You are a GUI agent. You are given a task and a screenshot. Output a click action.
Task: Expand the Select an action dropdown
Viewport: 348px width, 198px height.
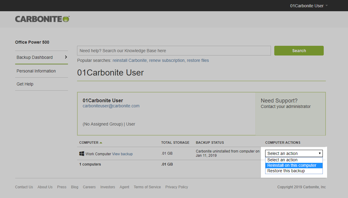pos(294,153)
